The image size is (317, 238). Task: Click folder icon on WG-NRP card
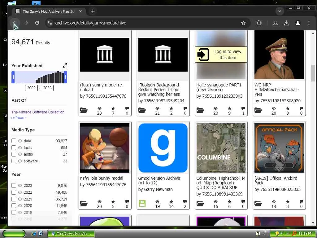[x=258, y=110]
